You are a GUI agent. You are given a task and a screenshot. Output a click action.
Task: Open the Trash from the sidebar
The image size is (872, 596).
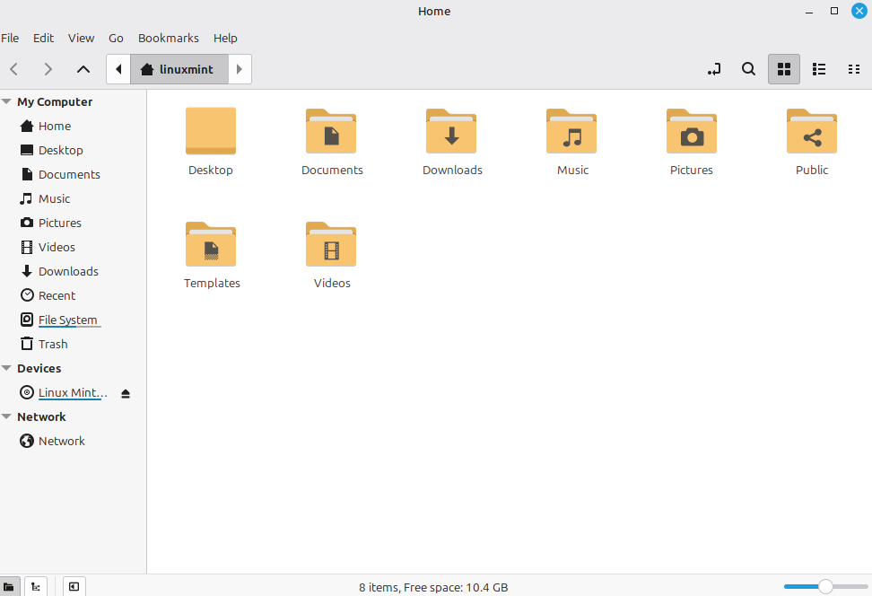pyautogui.click(x=51, y=344)
